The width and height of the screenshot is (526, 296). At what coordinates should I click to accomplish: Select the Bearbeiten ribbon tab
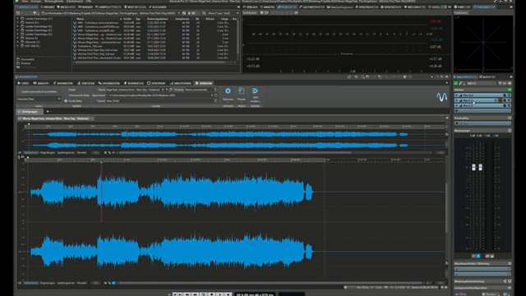(x=63, y=83)
